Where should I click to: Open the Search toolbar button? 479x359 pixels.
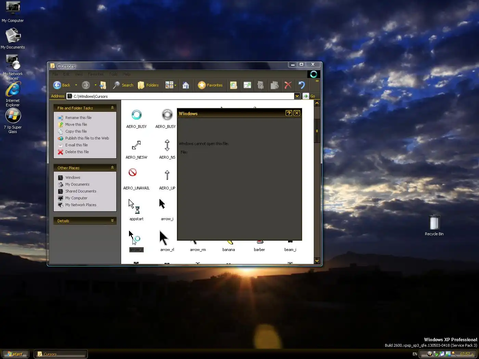tap(123, 85)
